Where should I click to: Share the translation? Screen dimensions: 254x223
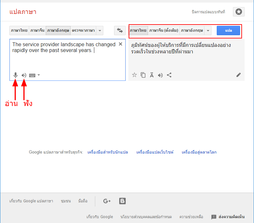169,75
